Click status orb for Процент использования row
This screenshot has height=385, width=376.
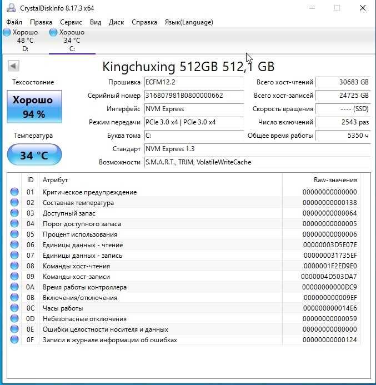14,234
